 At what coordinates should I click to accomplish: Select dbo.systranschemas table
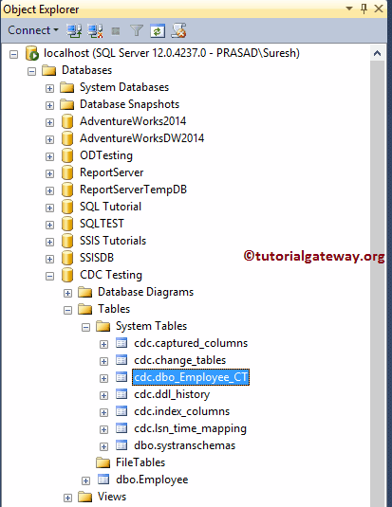click(185, 445)
